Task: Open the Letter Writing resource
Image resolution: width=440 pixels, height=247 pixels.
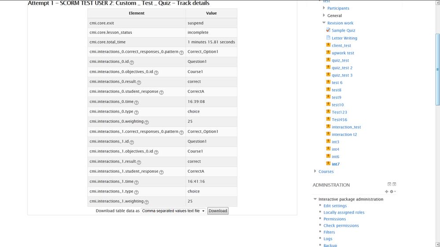Action: coord(344,38)
